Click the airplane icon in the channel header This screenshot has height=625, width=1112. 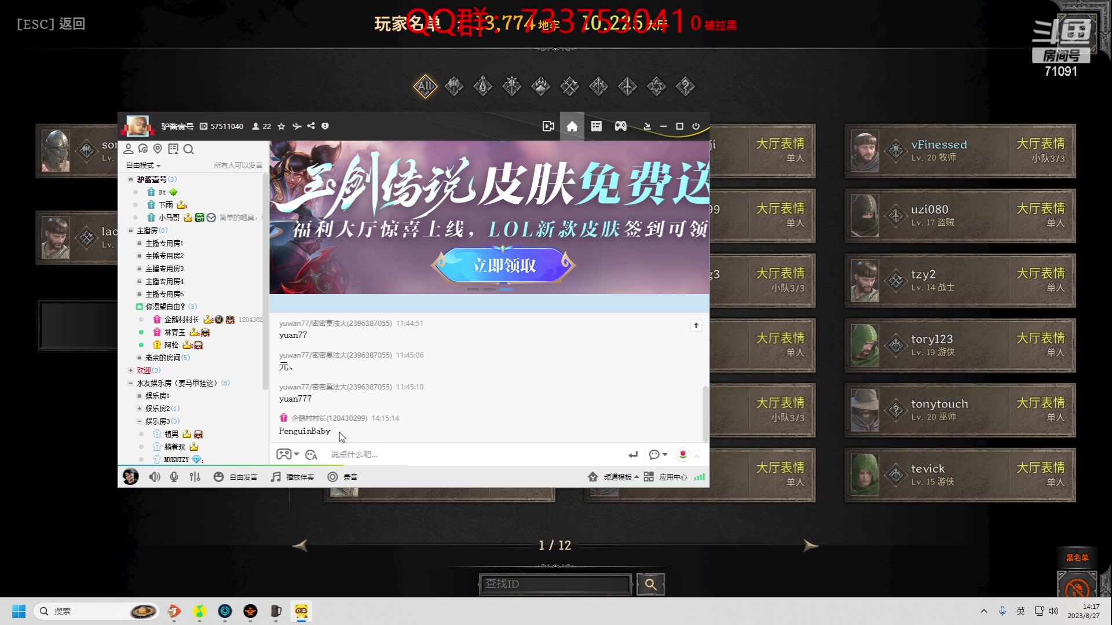[x=297, y=126]
